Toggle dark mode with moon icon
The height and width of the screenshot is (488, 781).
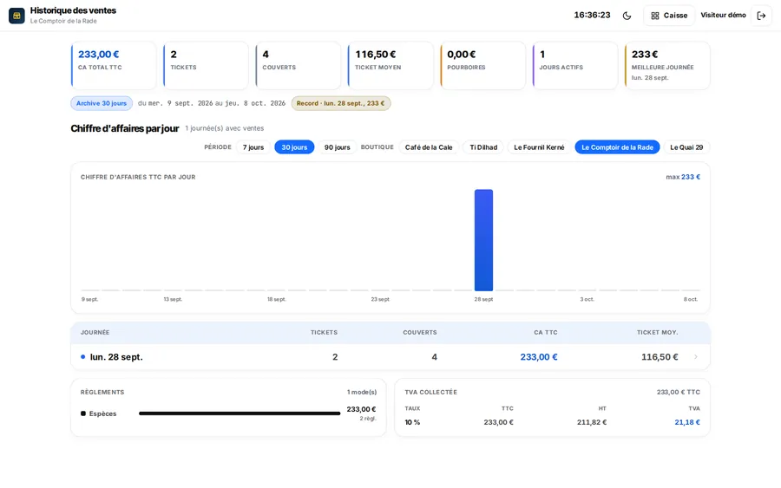627,16
